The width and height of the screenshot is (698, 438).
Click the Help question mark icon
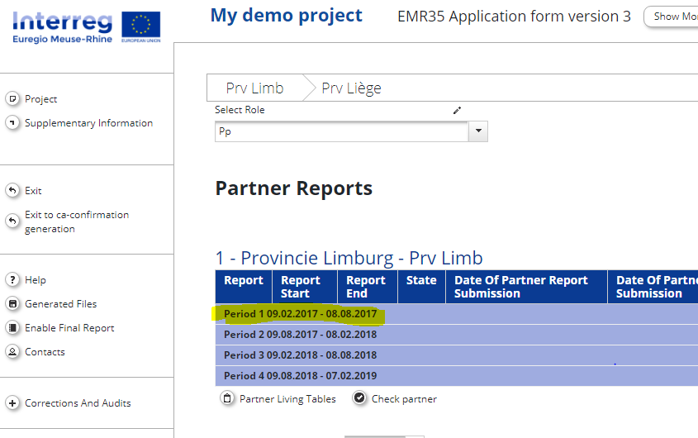12,280
